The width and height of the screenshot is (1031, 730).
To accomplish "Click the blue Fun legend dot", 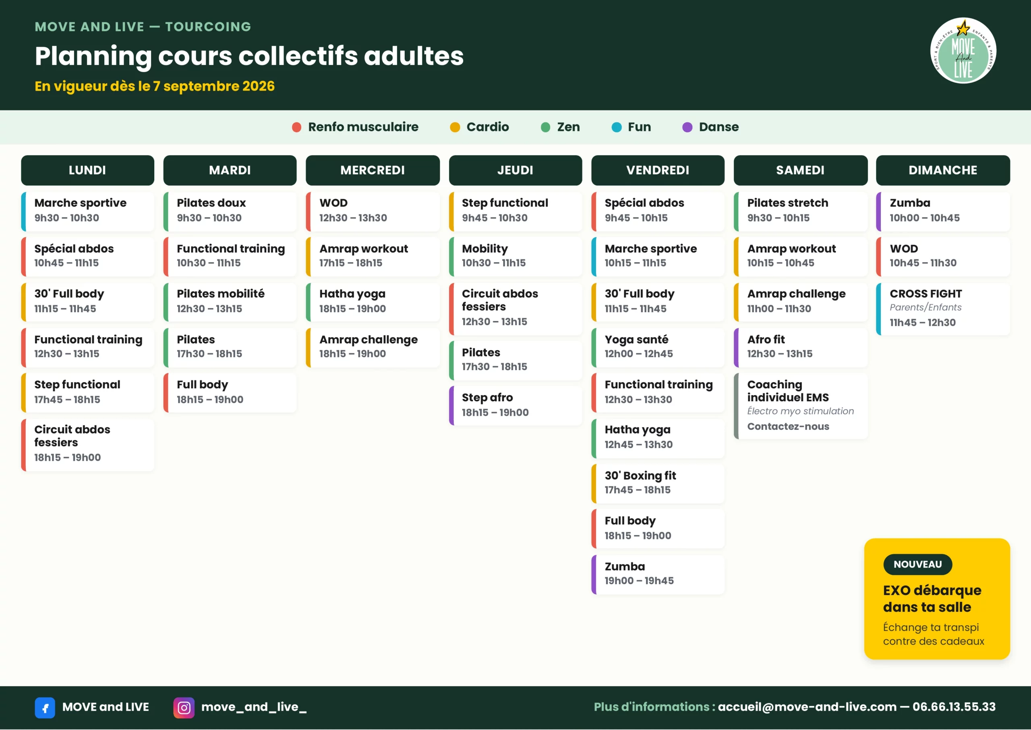I will (x=616, y=127).
